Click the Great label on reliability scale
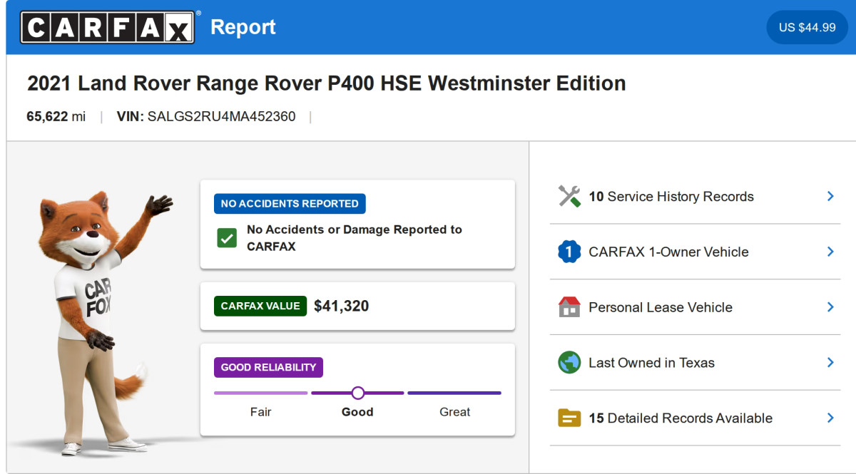 coord(454,412)
